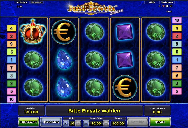Enter fullscreen using the four-arrows icon
This screenshot has height=128, width=188.
point(171,6)
